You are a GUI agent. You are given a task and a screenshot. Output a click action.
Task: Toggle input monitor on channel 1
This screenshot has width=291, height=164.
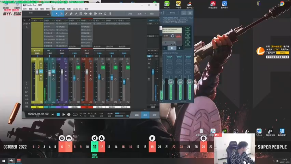click(x=41, y=71)
